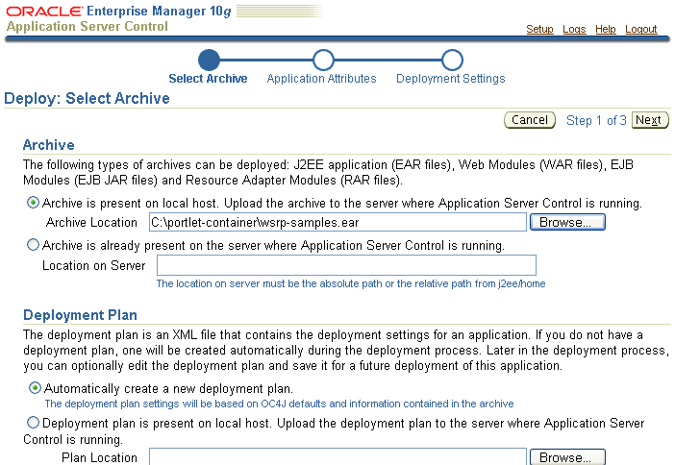675x465 pixels.
Task: Open the Setup link
Action: pos(539,29)
